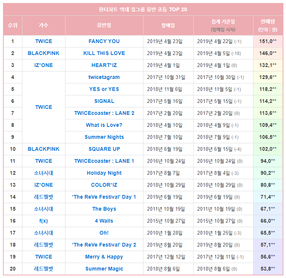Screen dimensions: 286x278
Task: Click release date 2015년 10월 27일 in 발매일 column
Action: [x=166, y=221]
